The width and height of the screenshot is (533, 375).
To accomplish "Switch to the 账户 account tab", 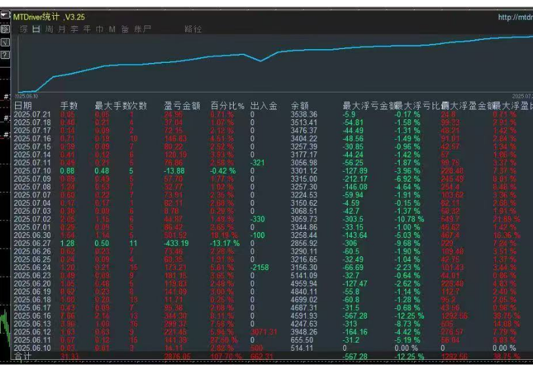I will coord(142,30).
